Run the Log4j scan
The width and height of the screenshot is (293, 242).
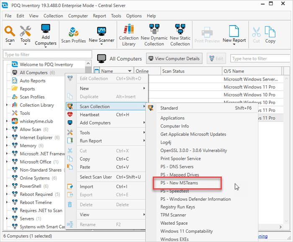pyautogui.click(x=202, y=142)
